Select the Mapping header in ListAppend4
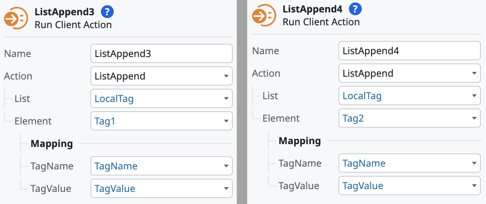The height and width of the screenshot is (204, 486). tap(300, 141)
